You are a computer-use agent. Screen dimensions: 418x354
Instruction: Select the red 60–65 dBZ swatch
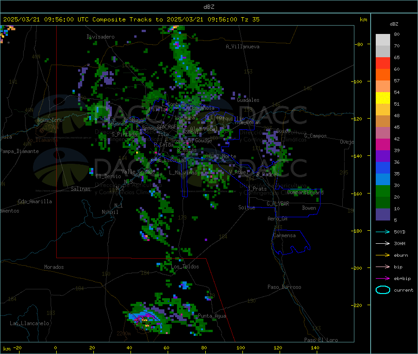point(383,63)
